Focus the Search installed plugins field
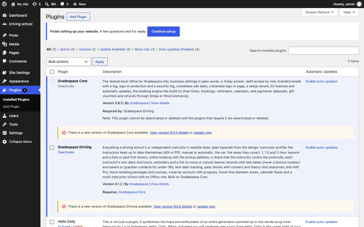This screenshot has height=227, width=364. tap(324, 51)
